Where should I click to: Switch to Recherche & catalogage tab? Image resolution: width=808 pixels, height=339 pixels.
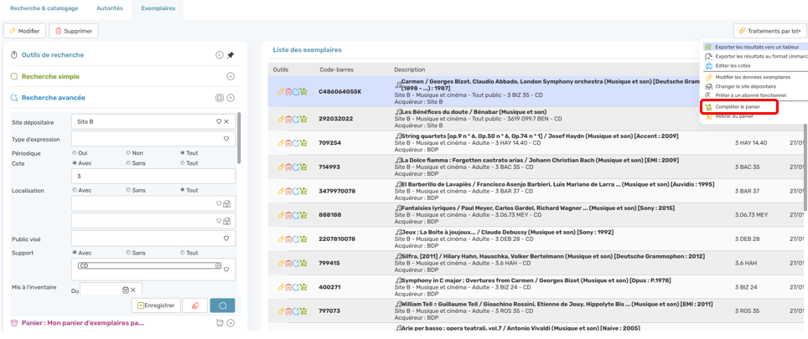point(44,8)
